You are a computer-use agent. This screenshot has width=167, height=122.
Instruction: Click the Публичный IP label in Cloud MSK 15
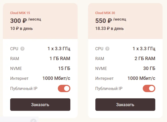tap(24, 88)
